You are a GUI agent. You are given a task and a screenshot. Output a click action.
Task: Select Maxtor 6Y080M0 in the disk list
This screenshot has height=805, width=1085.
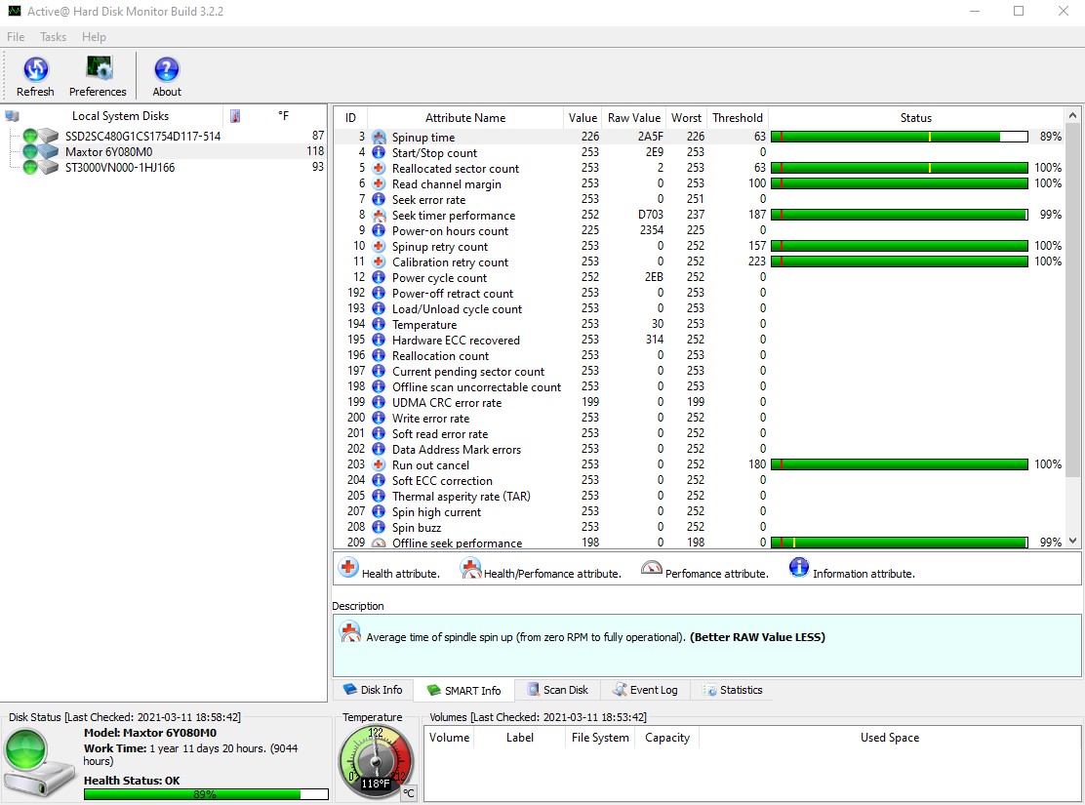click(x=107, y=152)
